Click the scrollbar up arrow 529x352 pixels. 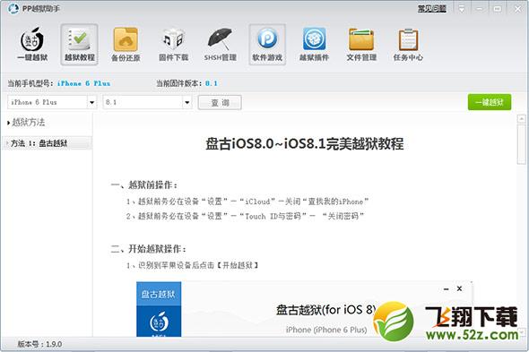click(x=521, y=119)
